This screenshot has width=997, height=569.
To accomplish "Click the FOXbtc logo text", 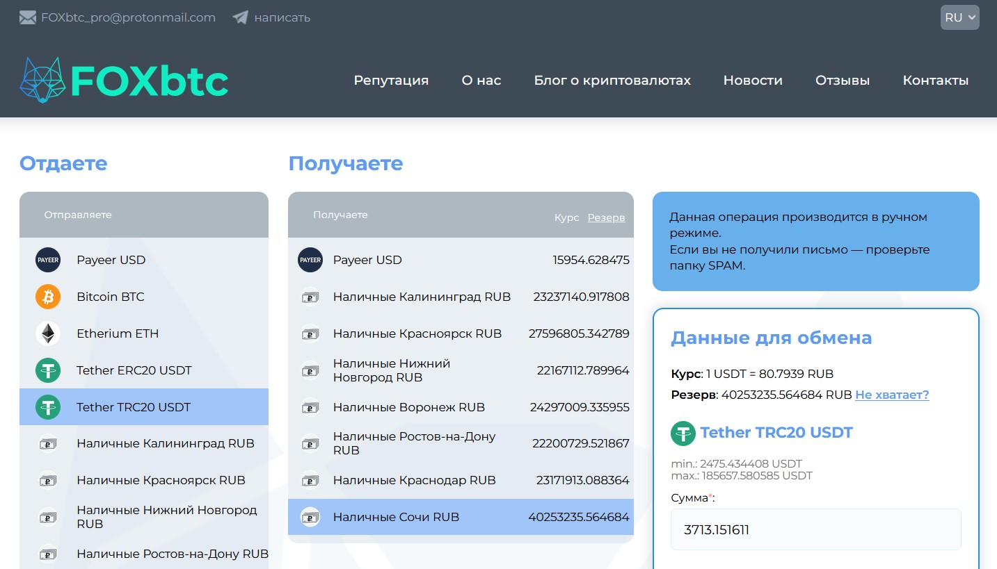I will click(x=150, y=81).
